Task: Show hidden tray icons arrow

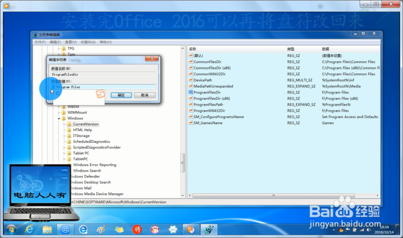Action: coord(334,230)
